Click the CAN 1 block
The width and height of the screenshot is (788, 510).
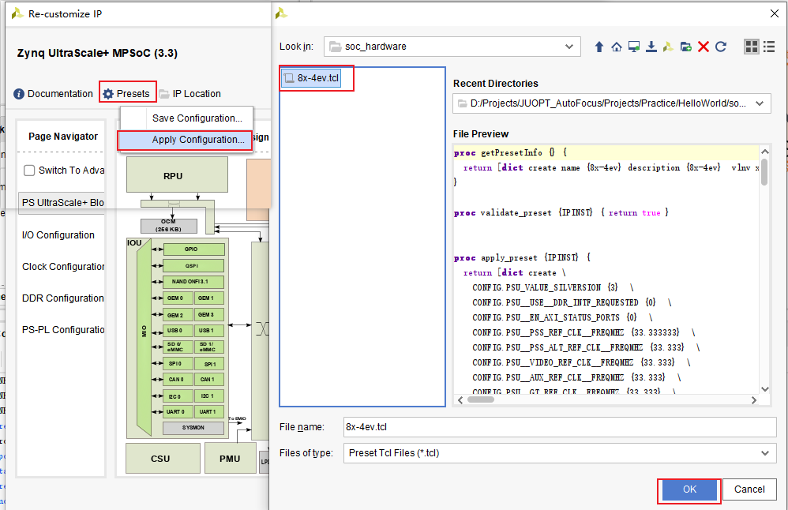(x=209, y=380)
